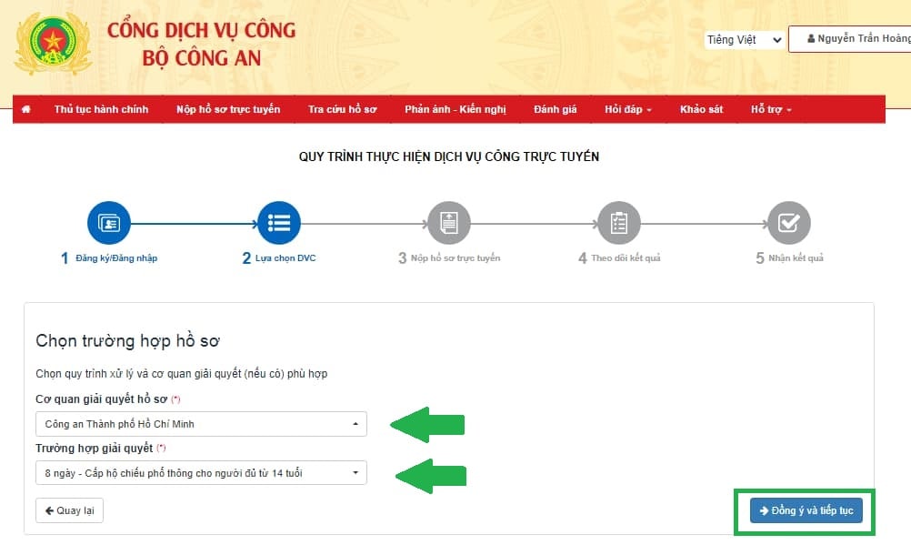Image resolution: width=911 pixels, height=555 pixels.
Task: Open the Nguyễn Trần Hoàng user account button
Action: tap(849, 39)
